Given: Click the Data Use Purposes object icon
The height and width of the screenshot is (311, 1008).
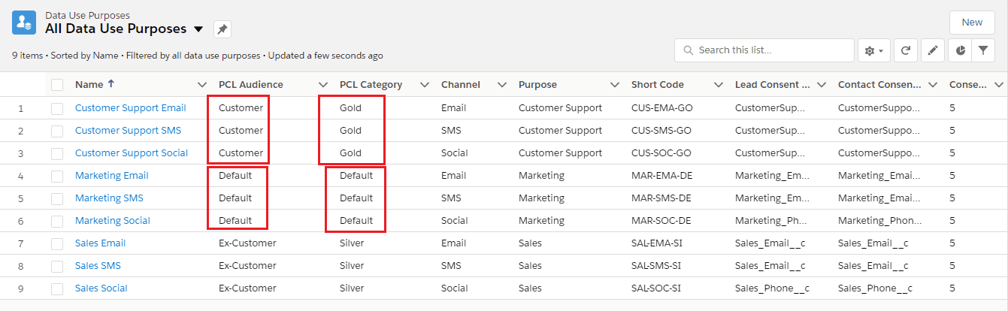Looking at the screenshot, I should coord(24,23).
